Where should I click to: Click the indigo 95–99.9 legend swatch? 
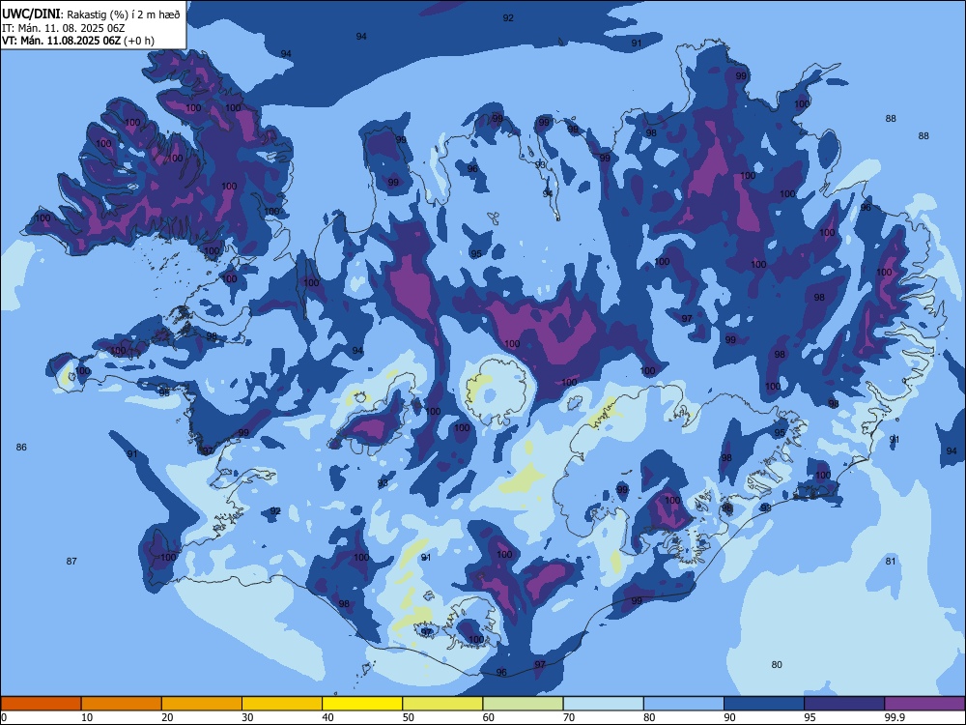pyautogui.click(x=844, y=704)
